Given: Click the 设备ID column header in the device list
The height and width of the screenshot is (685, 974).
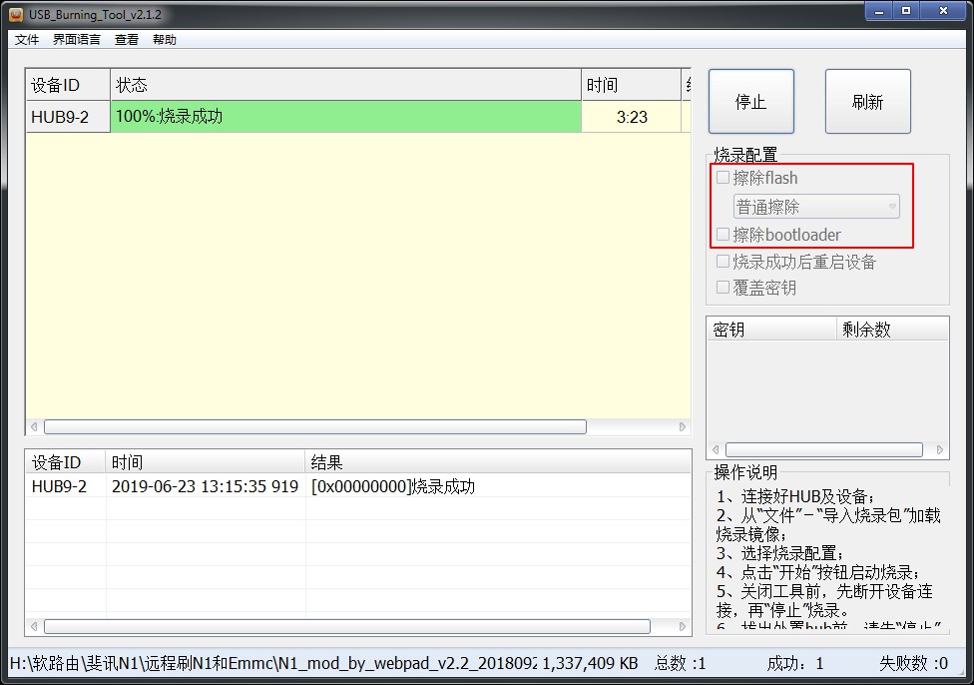Looking at the screenshot, I should (x=68, y=85).
